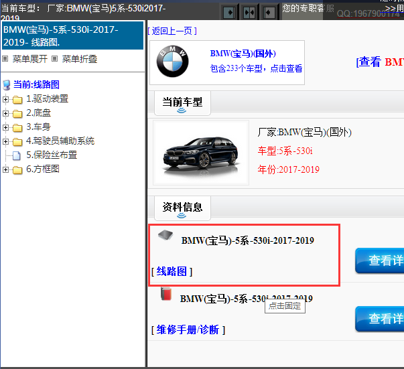Expand the 3.车身 tree node
404x369 pixels.
coord(5,127)
